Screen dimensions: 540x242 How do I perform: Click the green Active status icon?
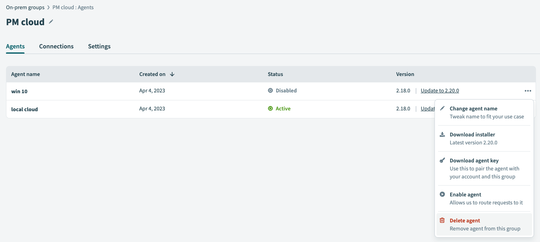tap(270, 108)
